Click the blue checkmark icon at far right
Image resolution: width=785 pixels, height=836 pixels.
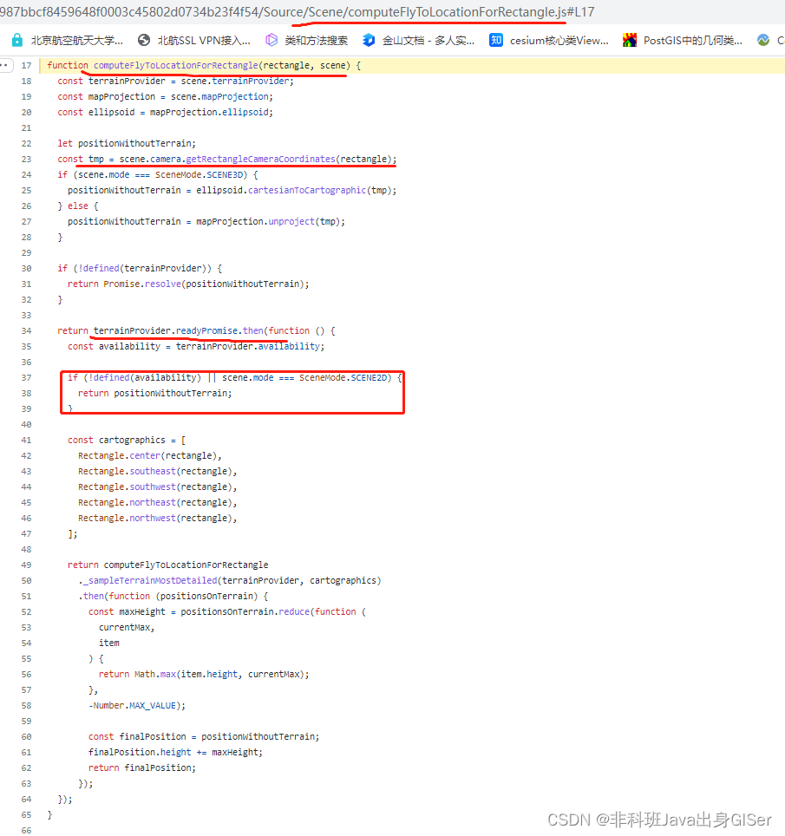click(764, 39)
